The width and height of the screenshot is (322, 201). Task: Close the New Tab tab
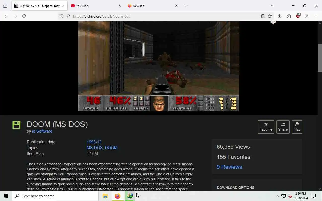click(x=176, y=6)
